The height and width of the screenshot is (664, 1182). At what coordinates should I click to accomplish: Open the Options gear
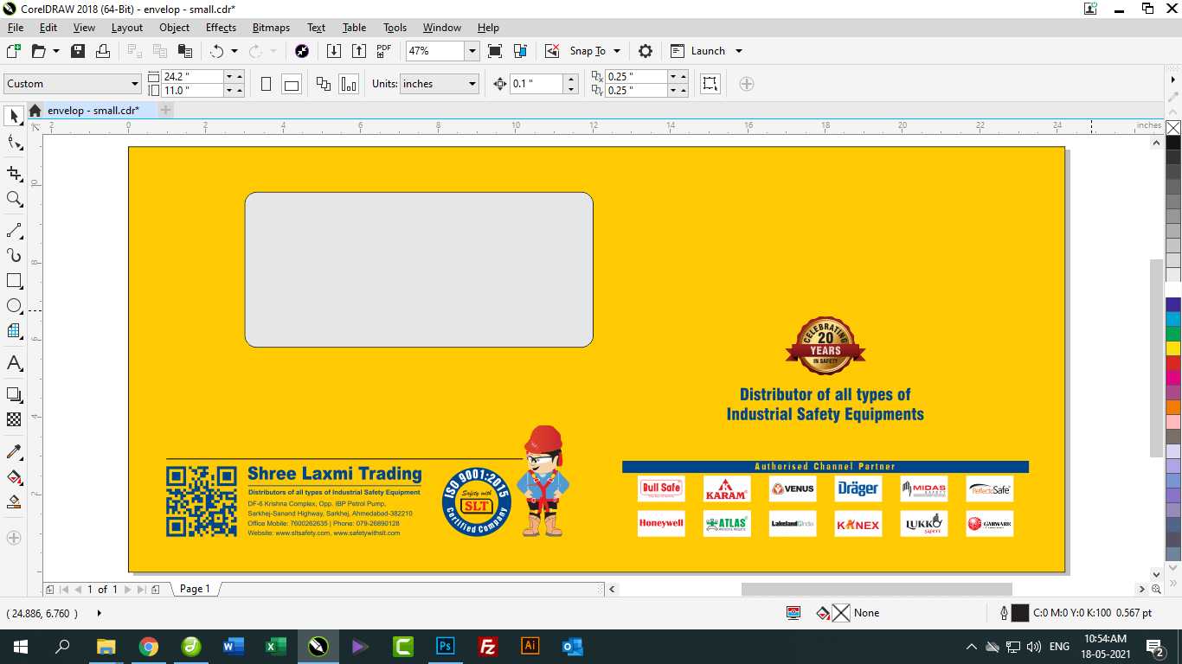tap(646, 51)
